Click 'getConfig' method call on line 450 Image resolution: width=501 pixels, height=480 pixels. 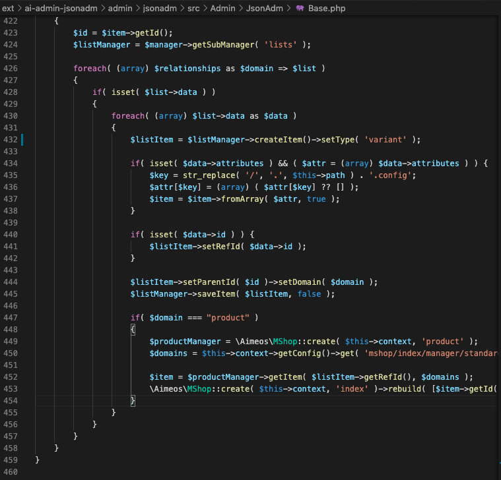(300, 353)
